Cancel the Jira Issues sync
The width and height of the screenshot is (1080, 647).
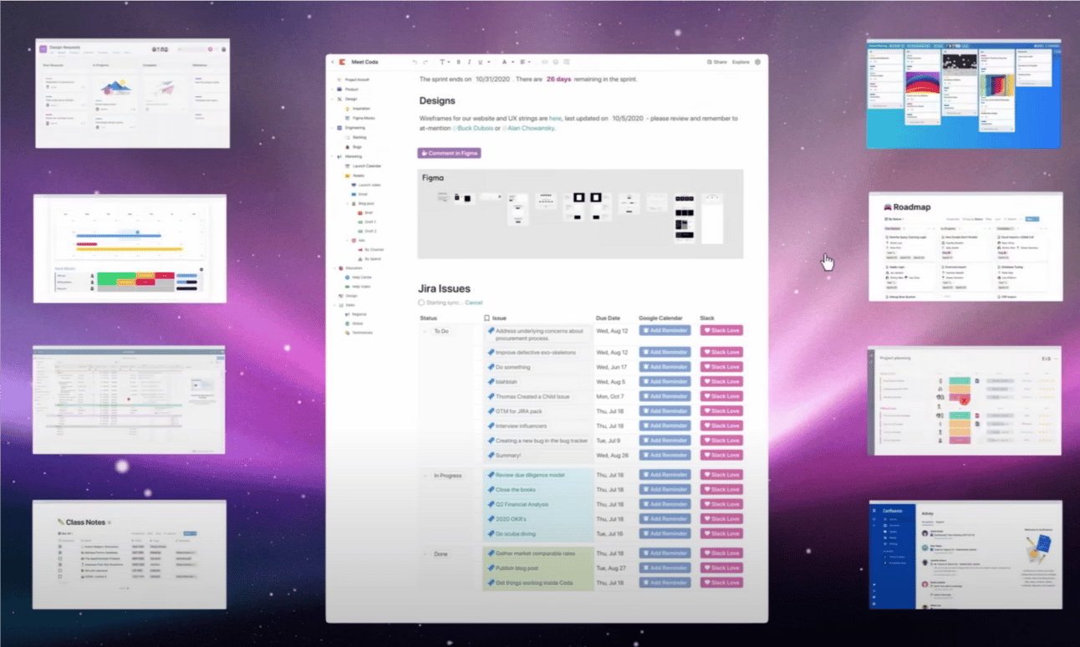474,303
